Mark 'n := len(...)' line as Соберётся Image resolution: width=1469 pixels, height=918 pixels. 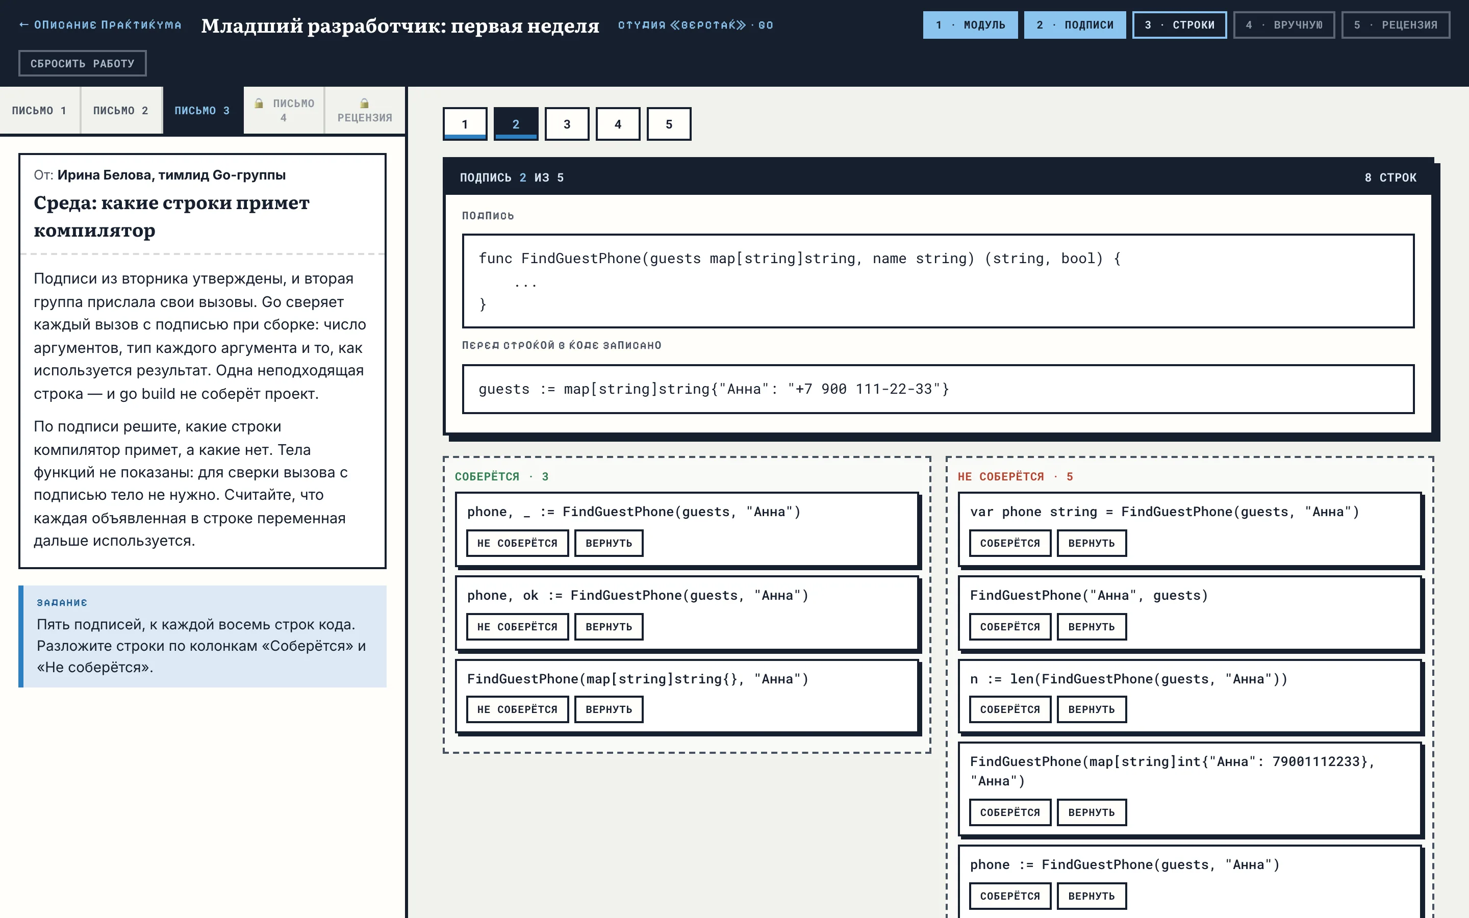(1010, 709)
